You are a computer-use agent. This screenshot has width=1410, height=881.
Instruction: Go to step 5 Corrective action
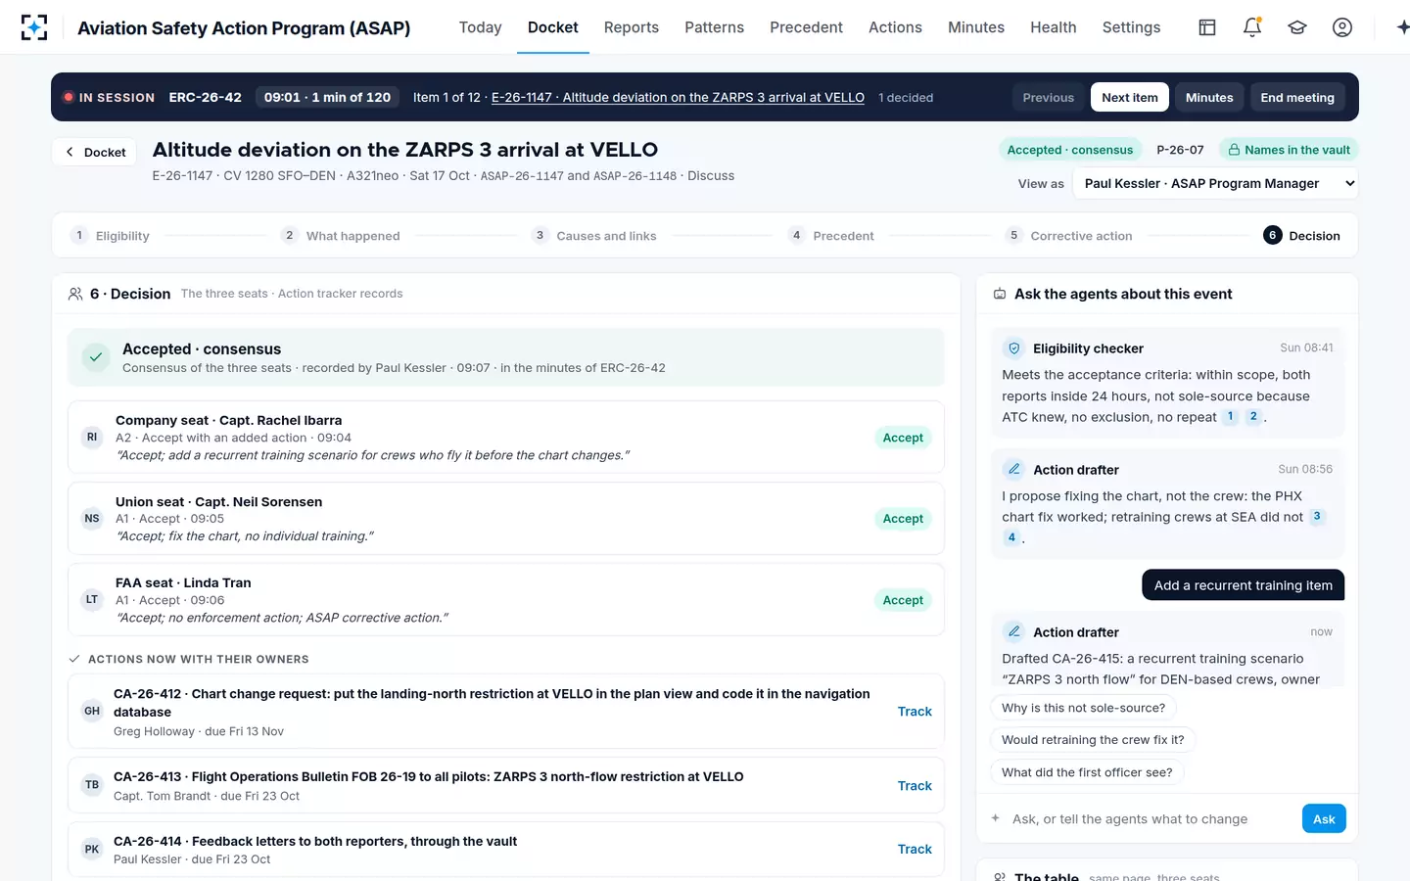click(1069, 236)
